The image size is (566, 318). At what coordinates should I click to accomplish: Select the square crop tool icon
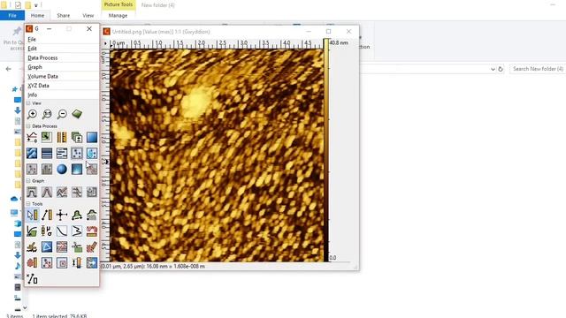pos(62,263)
